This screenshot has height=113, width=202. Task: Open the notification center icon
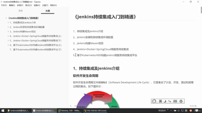(x=197, y=110)
